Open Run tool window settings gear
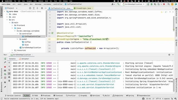The image size is (178, 100). point(169,55)
